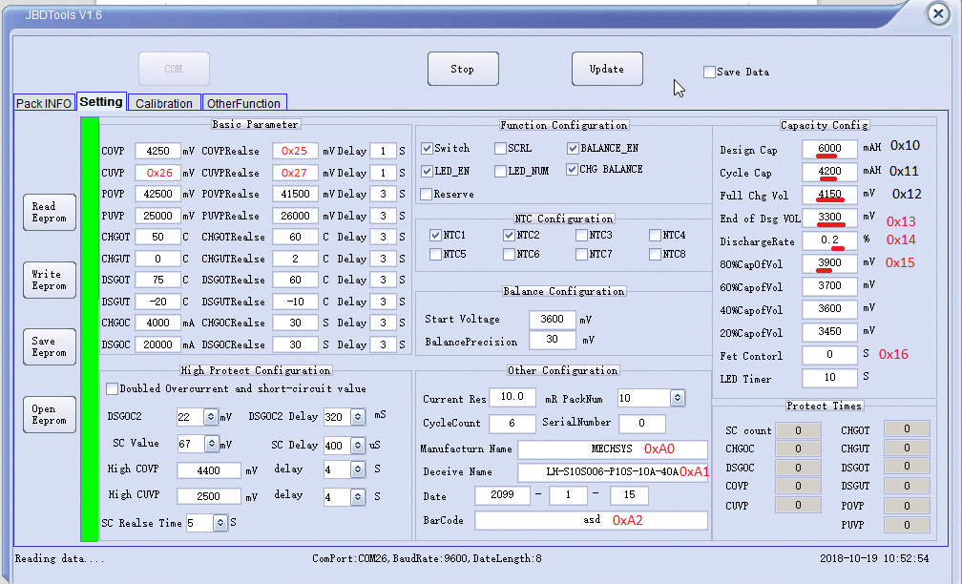
Task: Click the Read Eeprom button
Action: coord(50,212)
